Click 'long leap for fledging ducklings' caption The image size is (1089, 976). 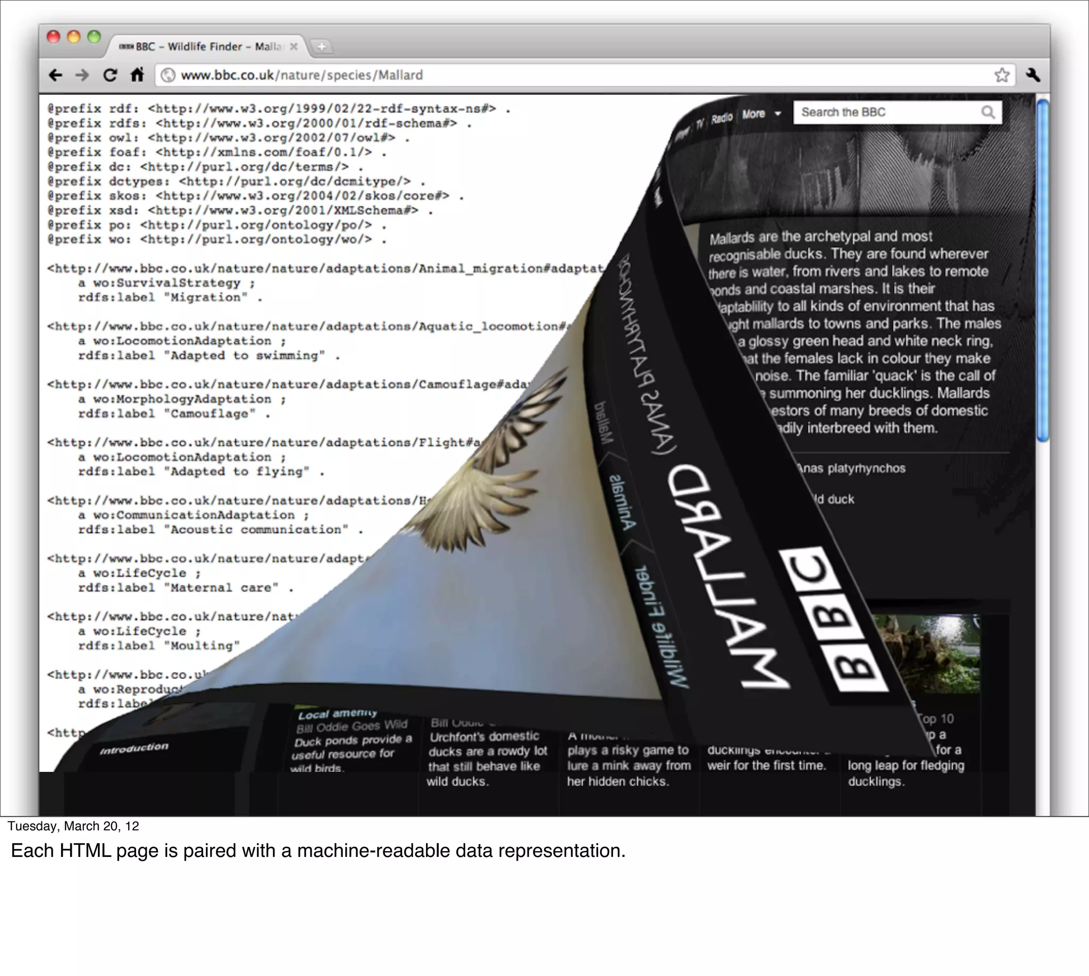pos(906,773)
